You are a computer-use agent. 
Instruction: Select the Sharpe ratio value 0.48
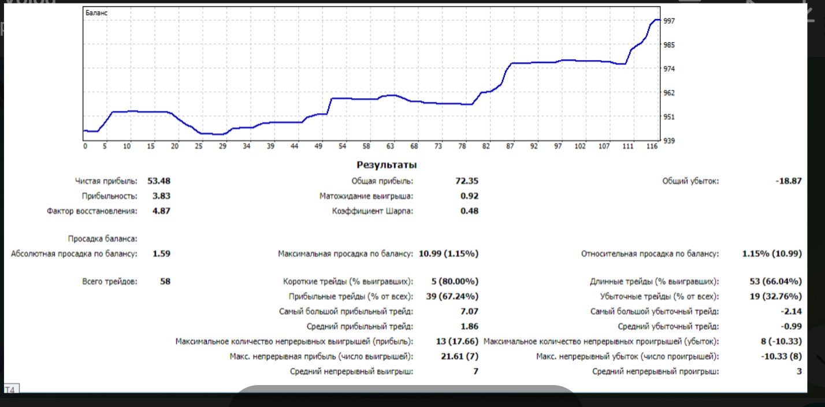click(x=470, y=211)
